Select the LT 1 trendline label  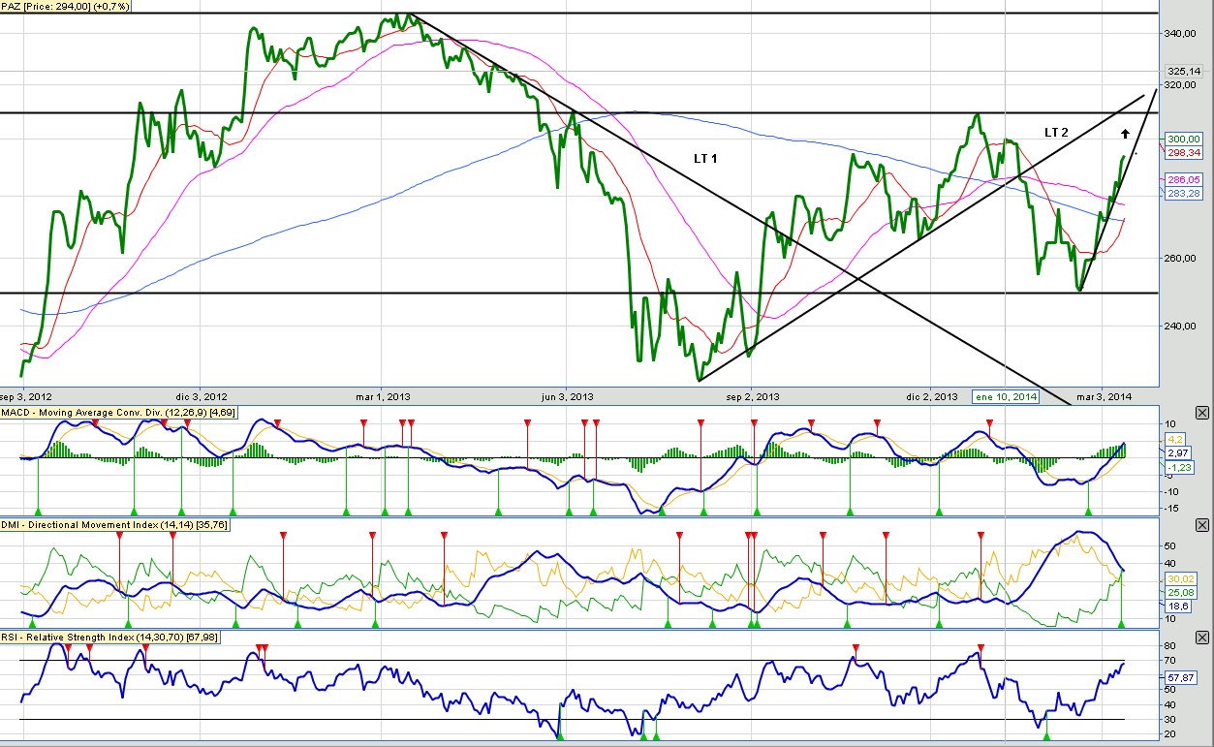pos(706,157)
